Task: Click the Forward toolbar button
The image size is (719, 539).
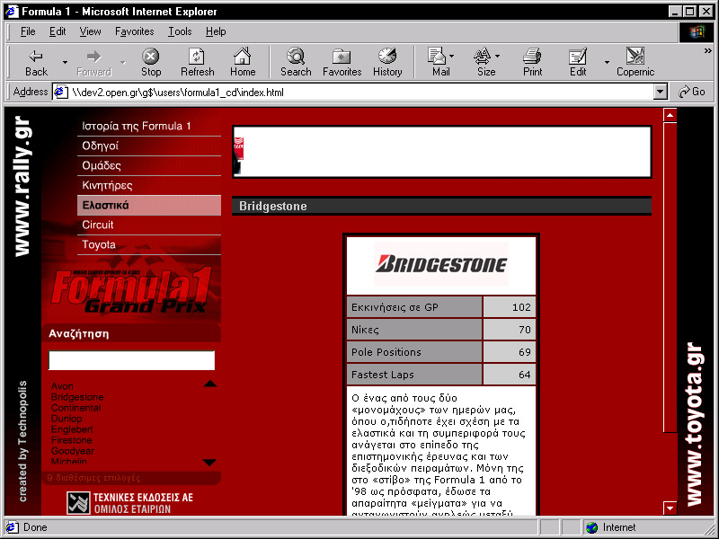Action: coord(94,62)
